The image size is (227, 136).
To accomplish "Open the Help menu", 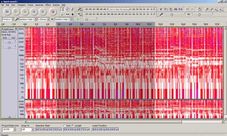I will coord(63,5).
